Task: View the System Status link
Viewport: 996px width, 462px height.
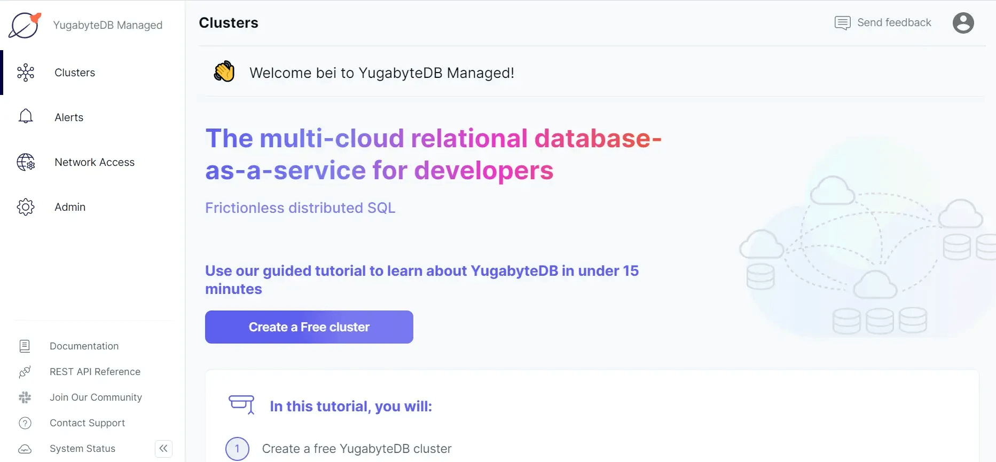Action: point(82,449)
